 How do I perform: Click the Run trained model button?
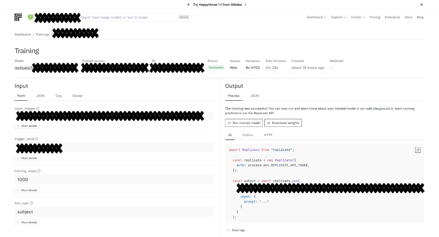tap(244, 123)
